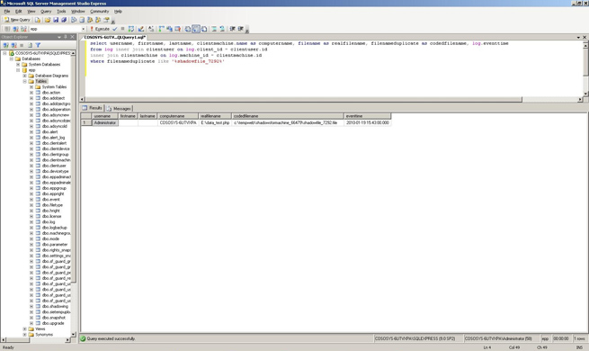
Task: Click the New Query button
Action: click(17, 20)
